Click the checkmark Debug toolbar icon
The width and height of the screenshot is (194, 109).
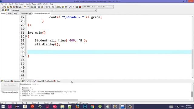(x=70, y=7)
